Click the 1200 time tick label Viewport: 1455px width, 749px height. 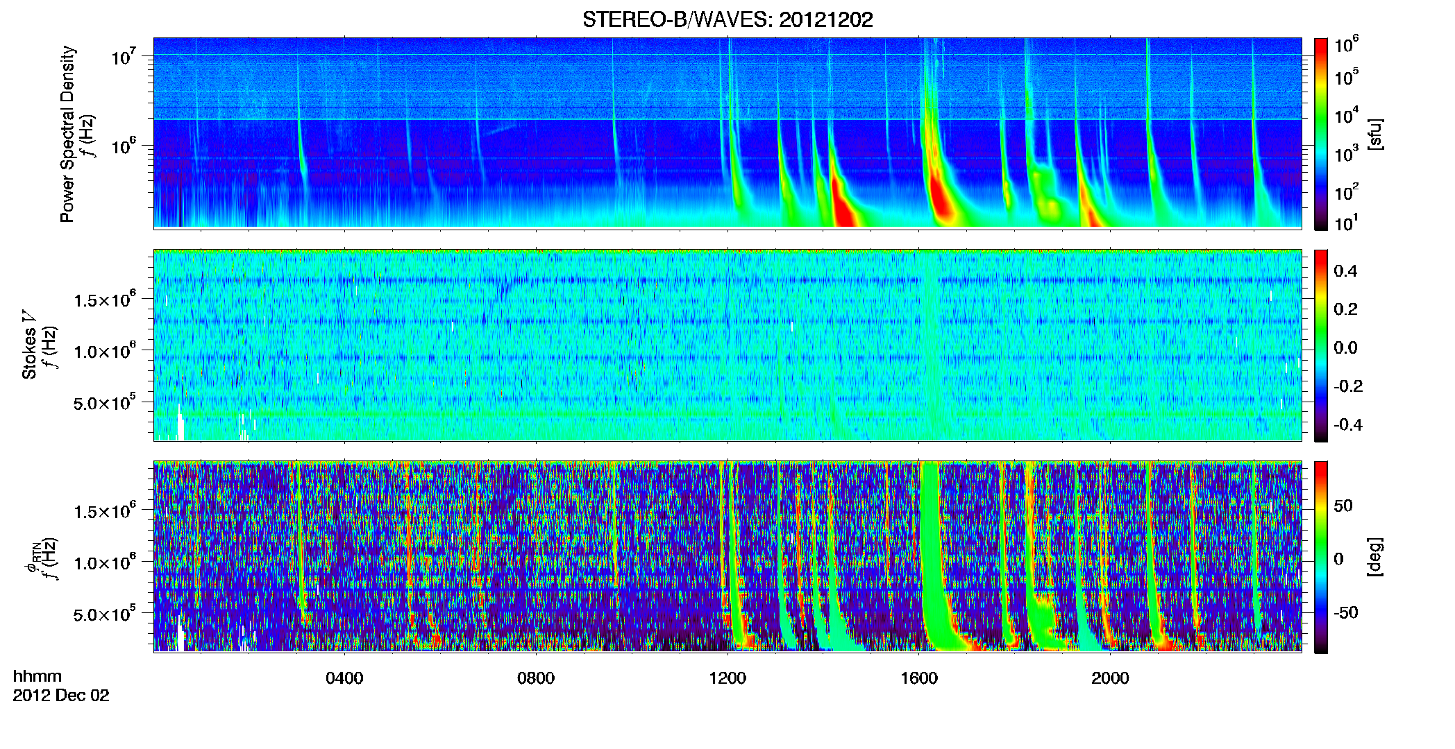tap(727, 678)
